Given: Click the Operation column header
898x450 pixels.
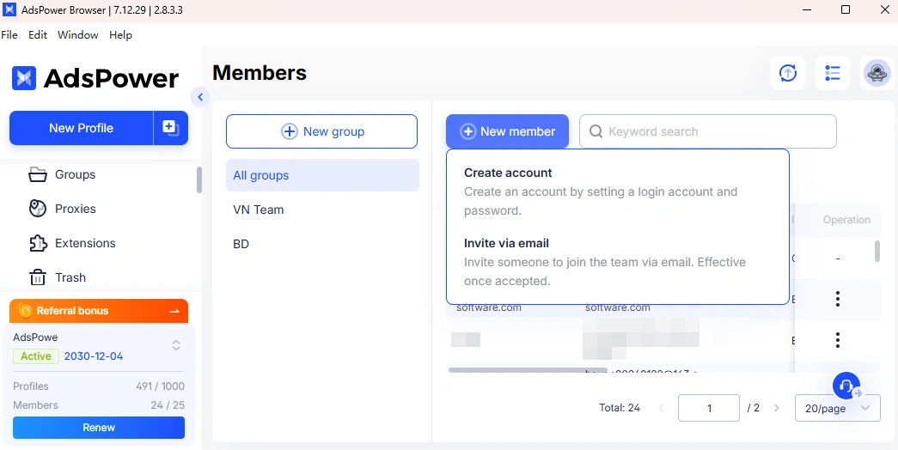Looking at the screenshot, I should [846, 220].
